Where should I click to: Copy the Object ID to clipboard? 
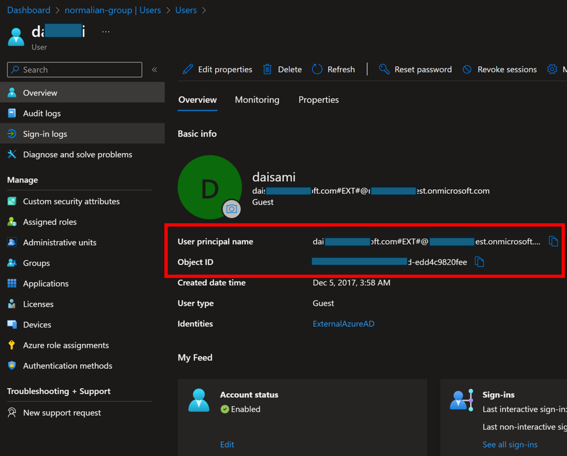pos(479,262)
